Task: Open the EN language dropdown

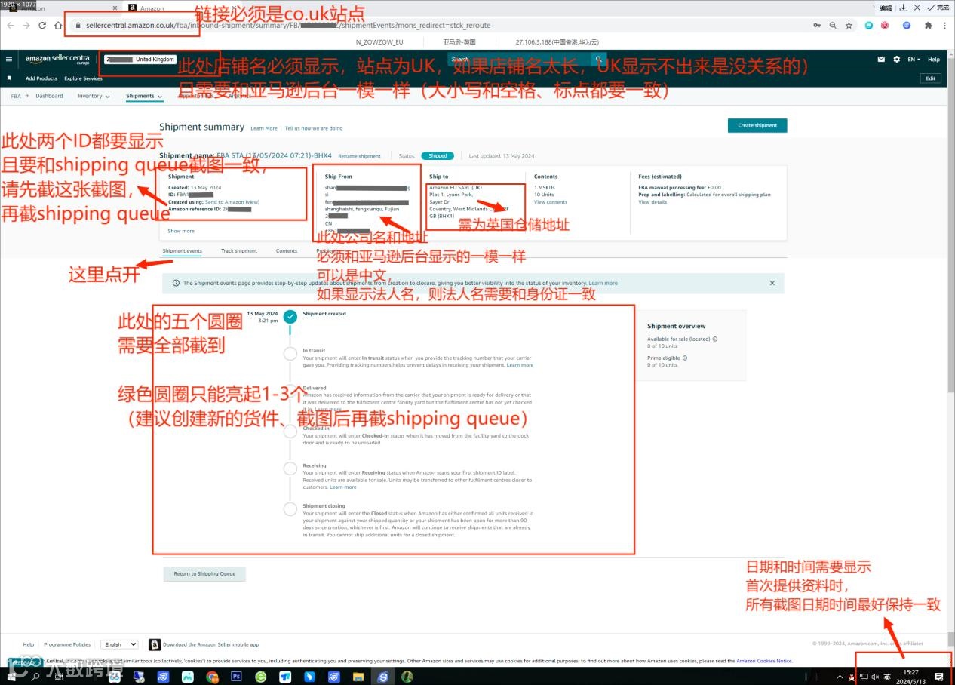Action: tap(914, 59)
